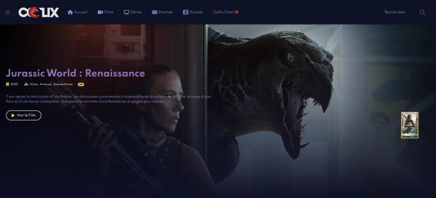Viewport: 436px width, 198px height.
Task: Open Jurassic World : Renaissance title
Action: point(75,73)
